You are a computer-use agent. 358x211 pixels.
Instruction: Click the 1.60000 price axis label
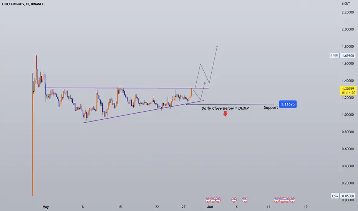pos(348,64)
